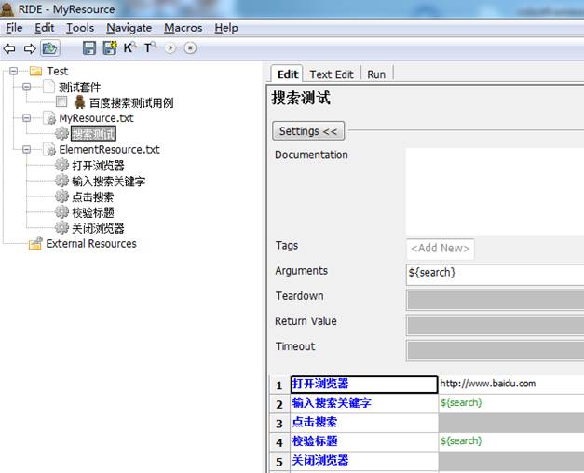Click the Save All toolbar icon
584x473 pixels.
click(110, 48)
